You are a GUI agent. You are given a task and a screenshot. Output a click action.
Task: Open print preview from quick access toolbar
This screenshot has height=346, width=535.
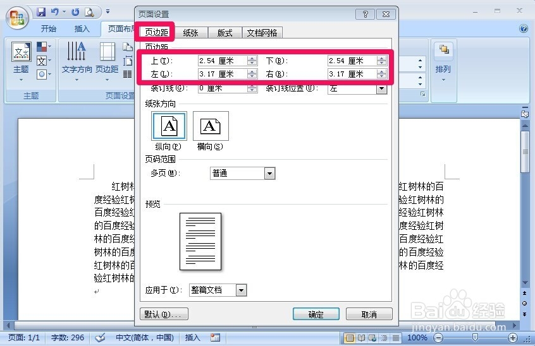tap(89, 12)
